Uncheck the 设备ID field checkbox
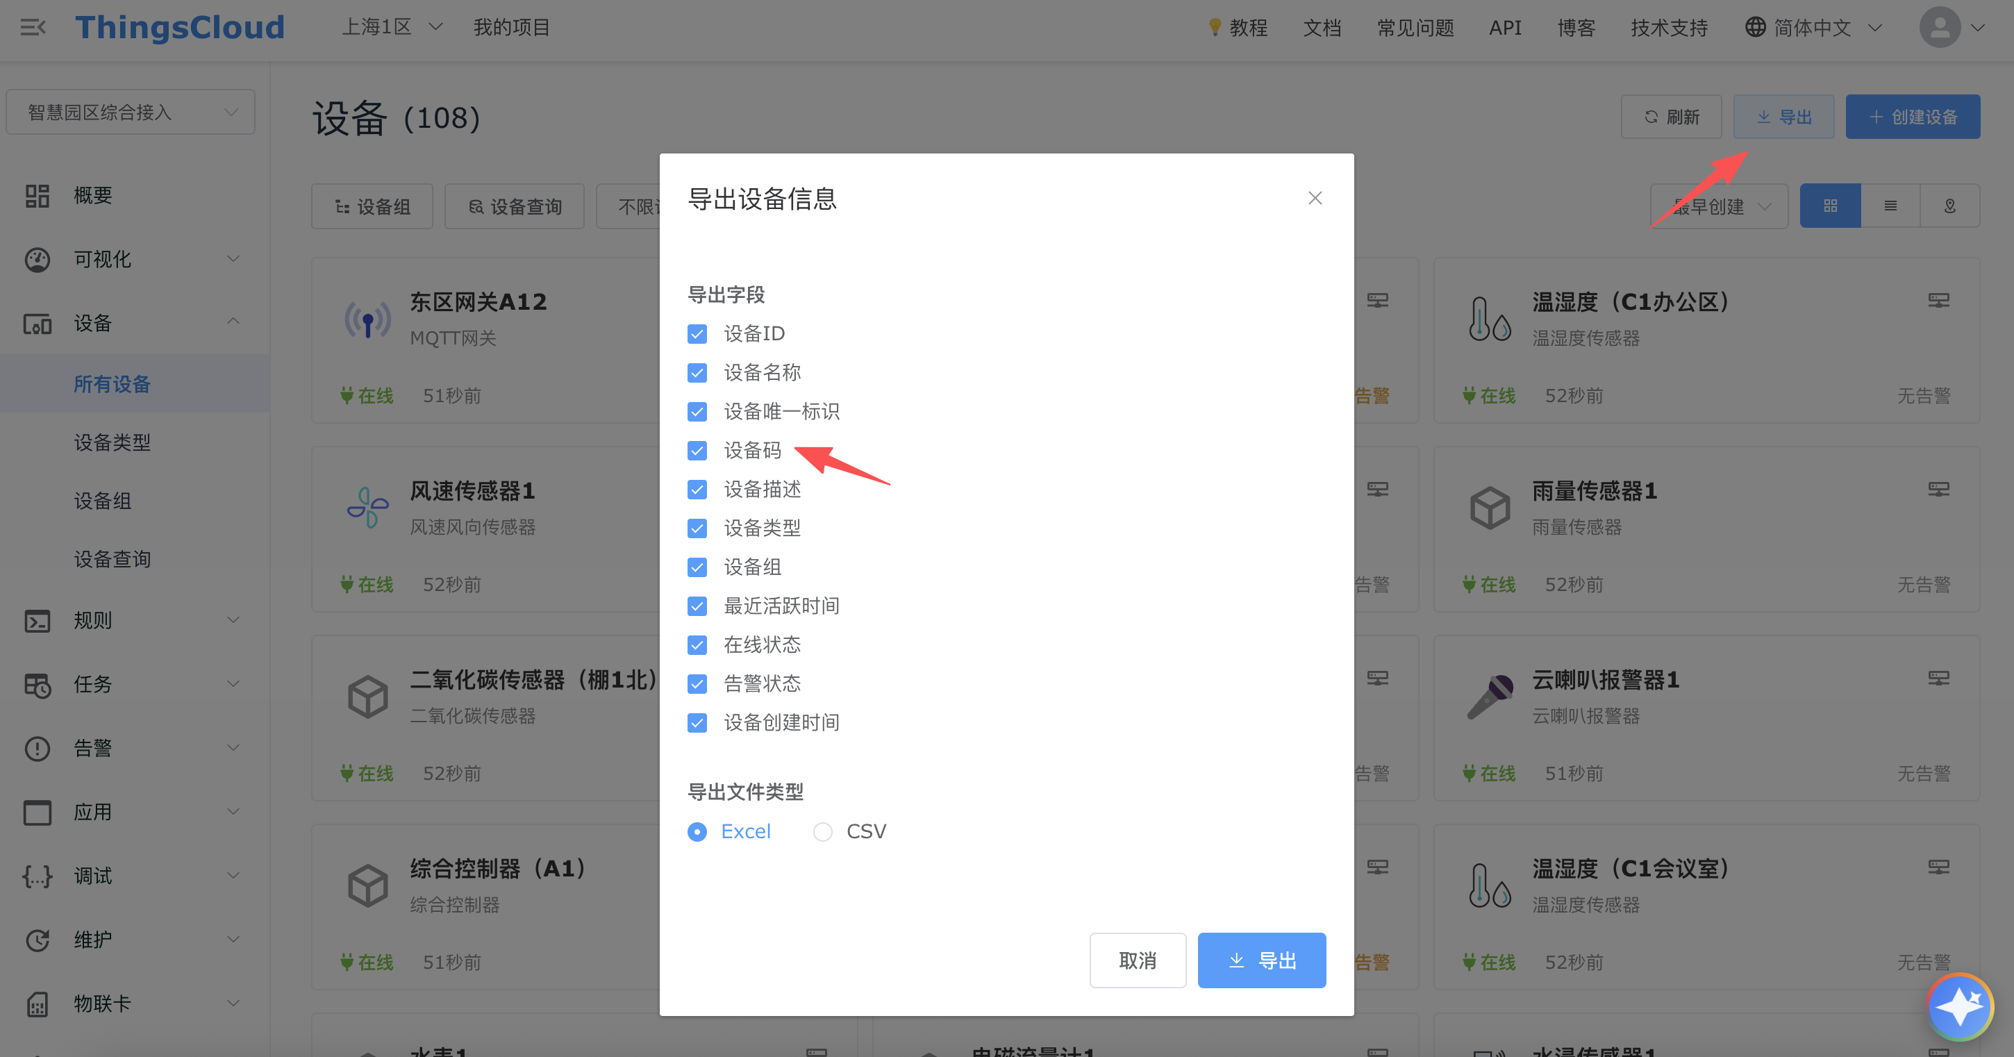Image resolution: width=2014 pixels, height=1057 pixels. click(x=697, y=335)
